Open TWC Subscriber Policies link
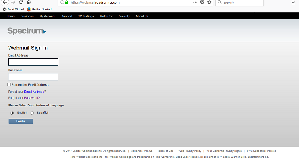 (261, 151)
